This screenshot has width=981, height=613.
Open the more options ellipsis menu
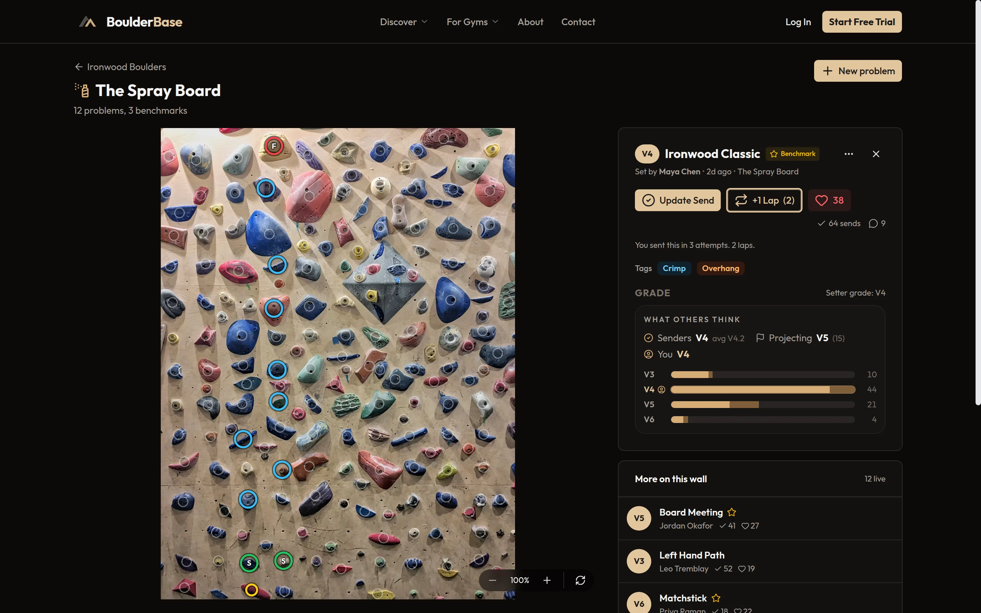(x=848, y=154)
